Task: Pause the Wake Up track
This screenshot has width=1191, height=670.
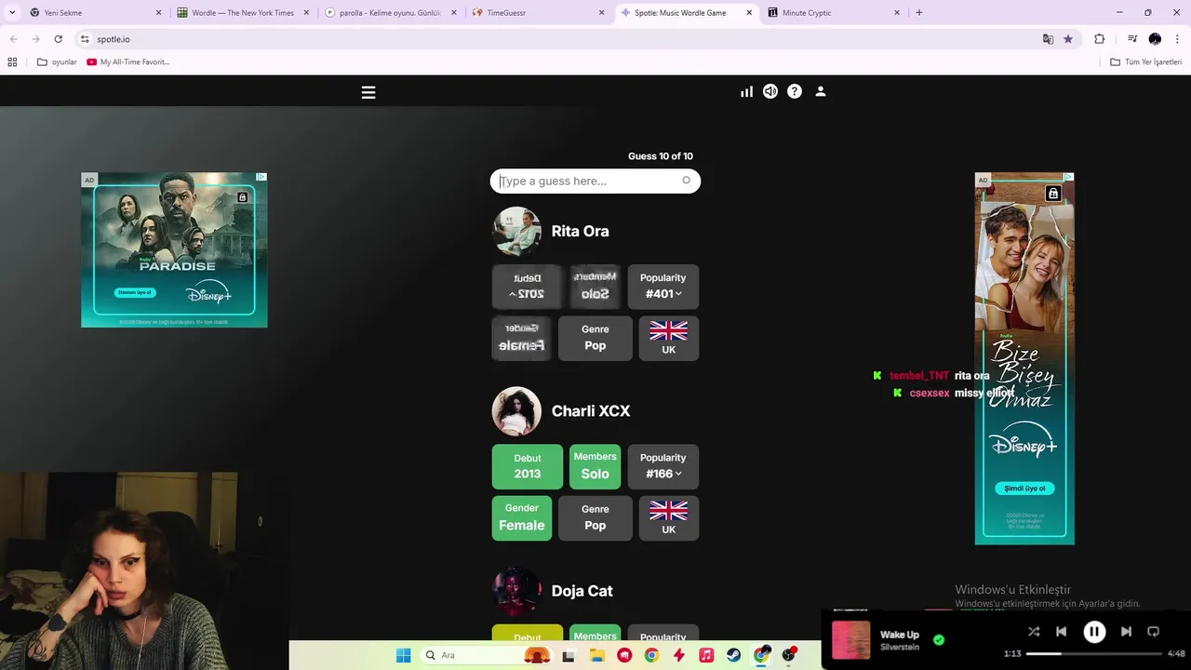Action: pyautogui.click(x=1094, y=632)
